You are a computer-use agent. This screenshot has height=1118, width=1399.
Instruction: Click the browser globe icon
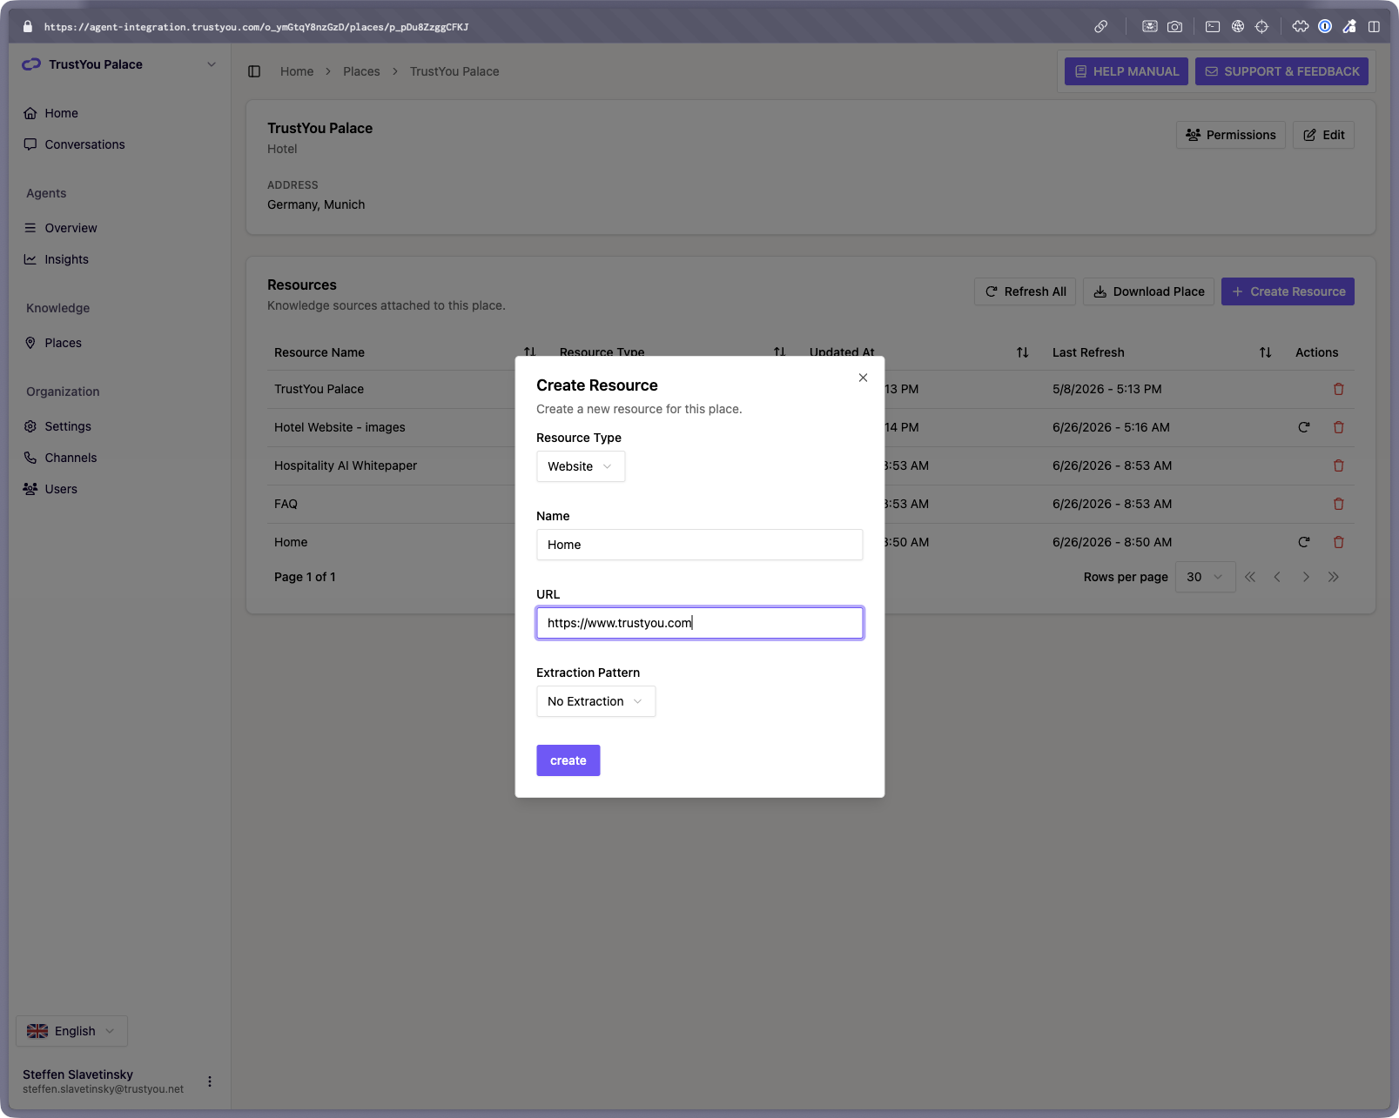pos(1238,26)
